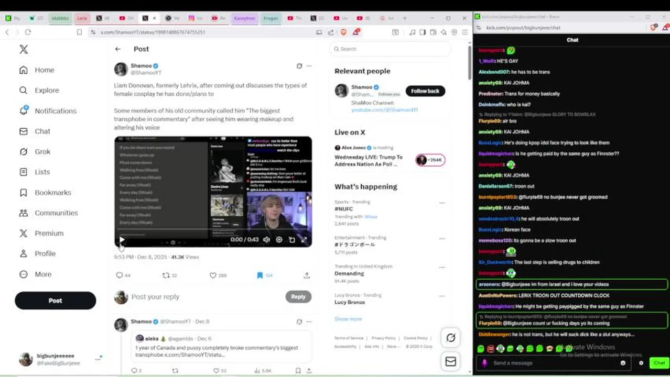Click the Follow back button for Shamoo
This screenshot has height=377, width=670.
pos(425,91)
